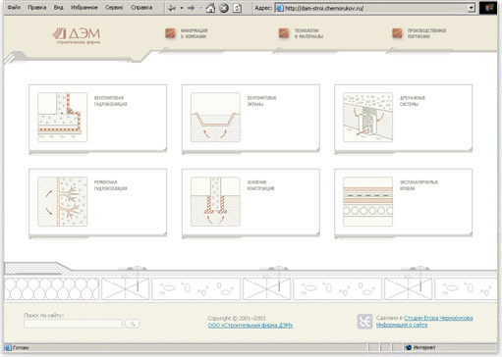Click the browser Back arrow button
Viewport: 502px width, 357px height.
pos(172,8)
